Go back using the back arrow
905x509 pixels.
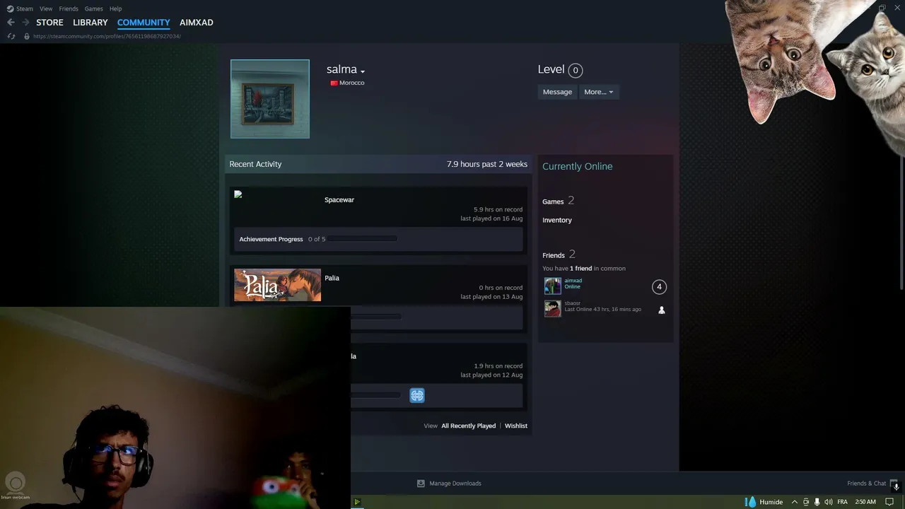pyautogui.click(x=11, y=23)
